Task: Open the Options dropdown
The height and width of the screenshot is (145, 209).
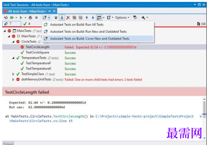Action: coord(122,17)
